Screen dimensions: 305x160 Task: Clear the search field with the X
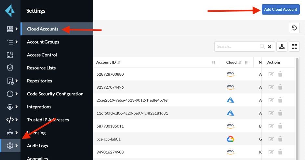(x=269, y=47)
